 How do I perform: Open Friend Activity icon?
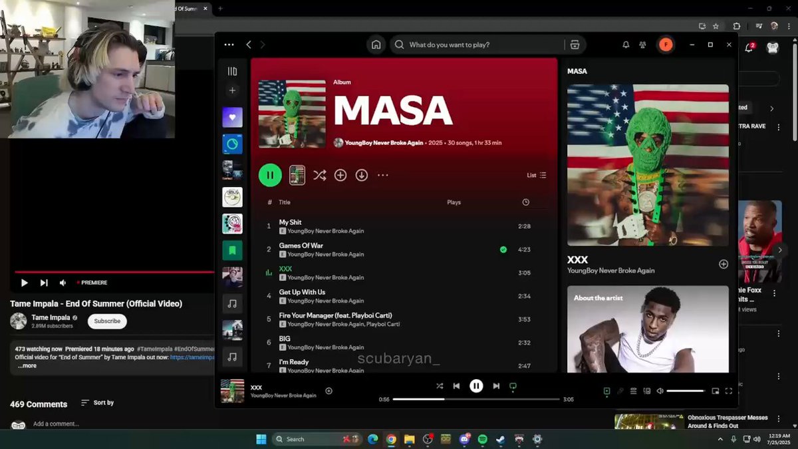642,45
